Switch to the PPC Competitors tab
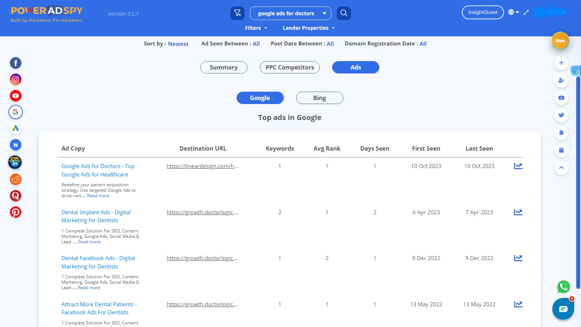Screen dimensions: 581x327 [290, 67]
